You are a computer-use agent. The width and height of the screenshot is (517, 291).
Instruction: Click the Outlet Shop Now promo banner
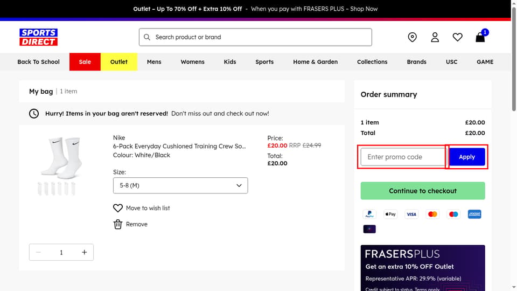[255, 9]
